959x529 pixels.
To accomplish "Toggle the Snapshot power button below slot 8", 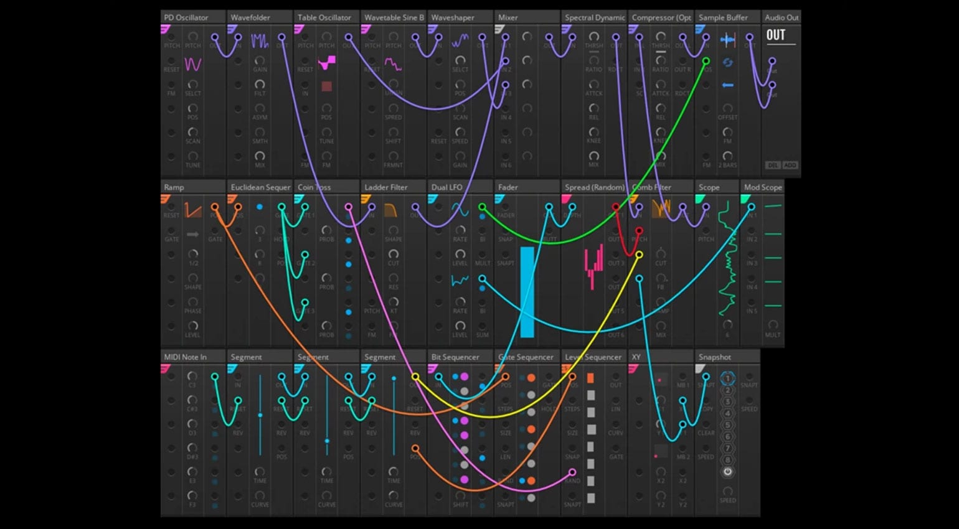I will 727,472.
